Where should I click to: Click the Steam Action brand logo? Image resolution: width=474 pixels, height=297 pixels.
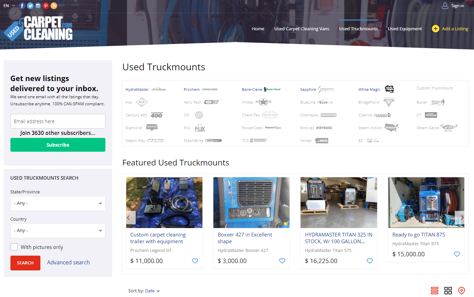tap(392, 127)
